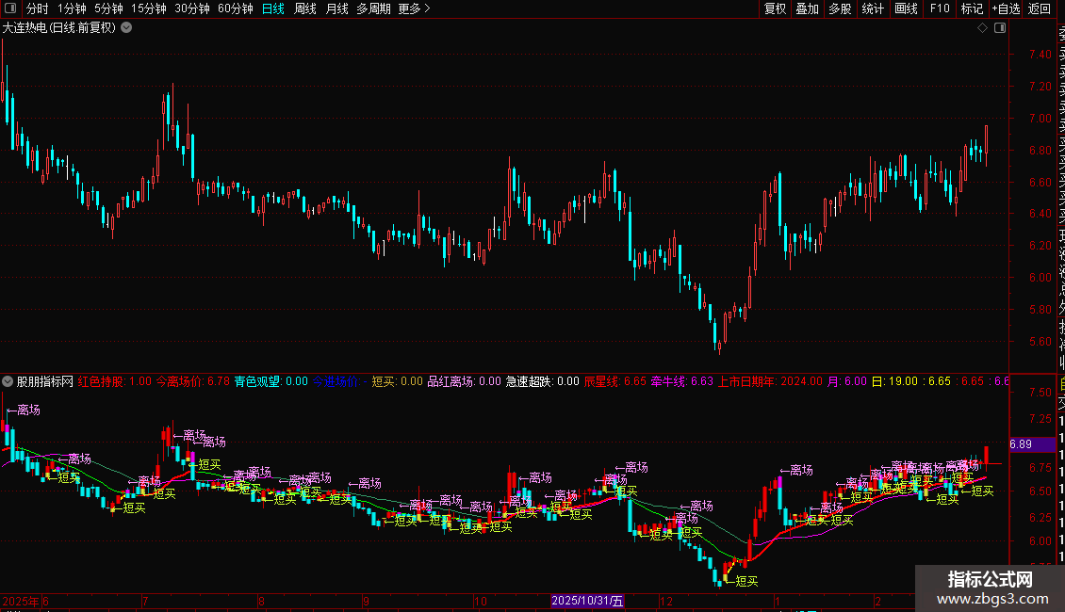Open 多周期 multi-period view
Image resolution: width=1065 pixels, height=612 pixels.
point(373,8)
